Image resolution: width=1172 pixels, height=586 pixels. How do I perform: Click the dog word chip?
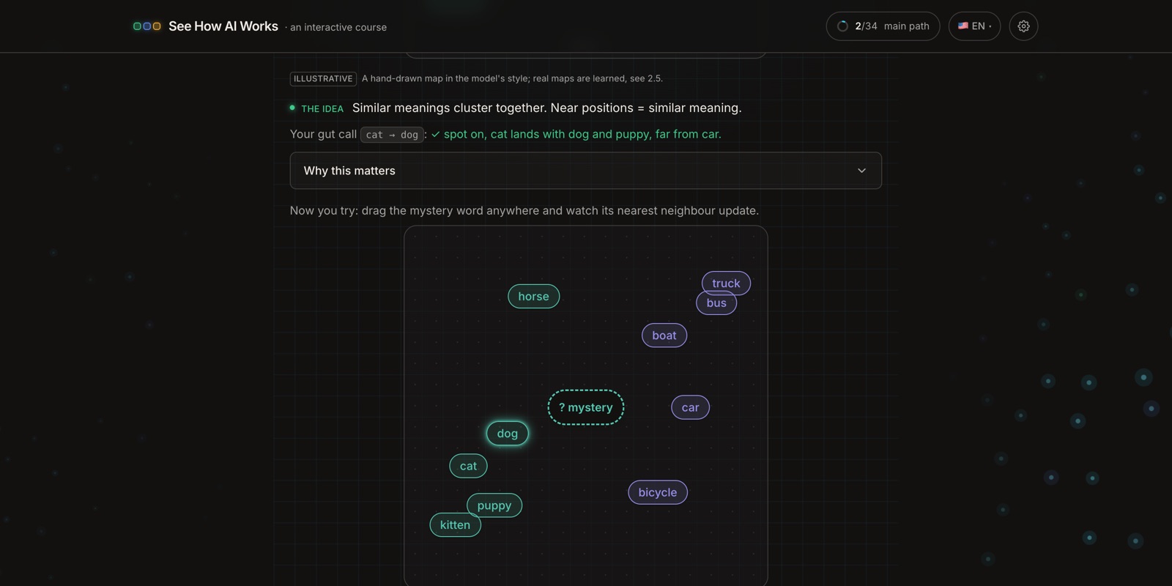[x=507, y=433]
